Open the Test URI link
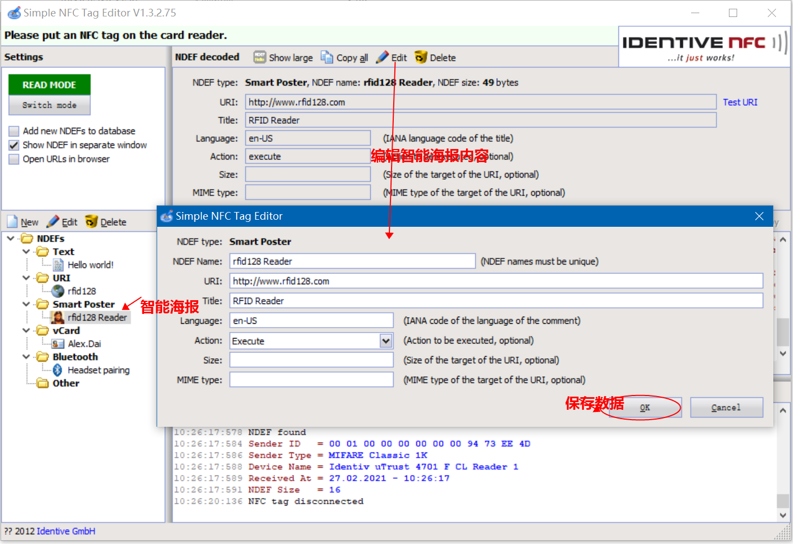 [x=740, y=102]
